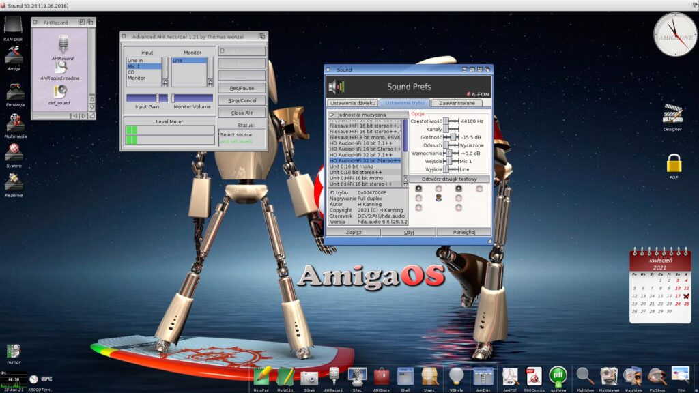Select Unit 0:16 bit mono mode

point(365,166)
